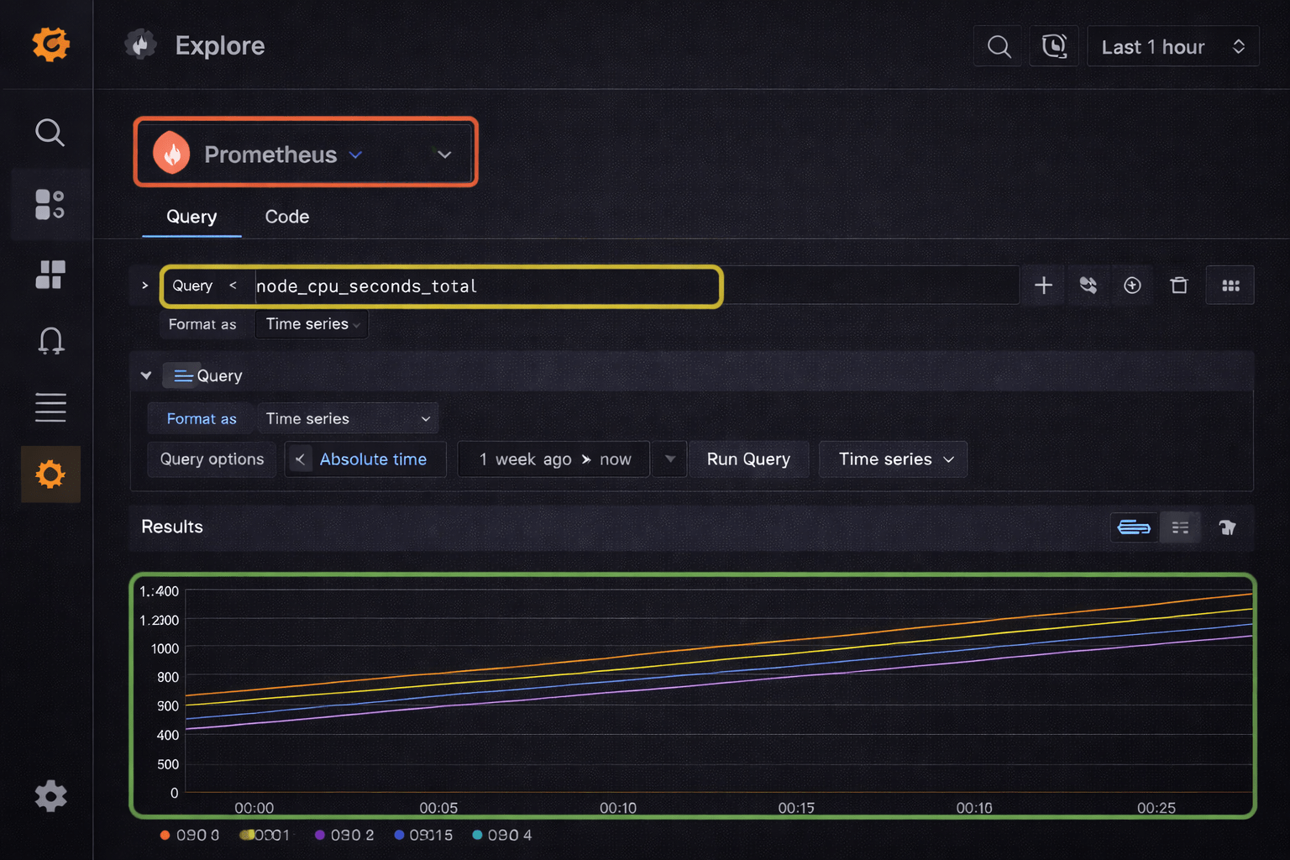Screen dimensions: 1290x860
Task: Open the Last 1 hour time picker
Action: (x=1173, y=46)
